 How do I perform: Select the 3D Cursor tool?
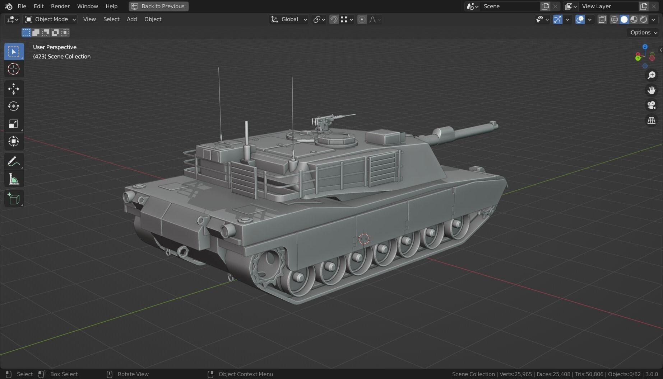(x=14, y=69)
